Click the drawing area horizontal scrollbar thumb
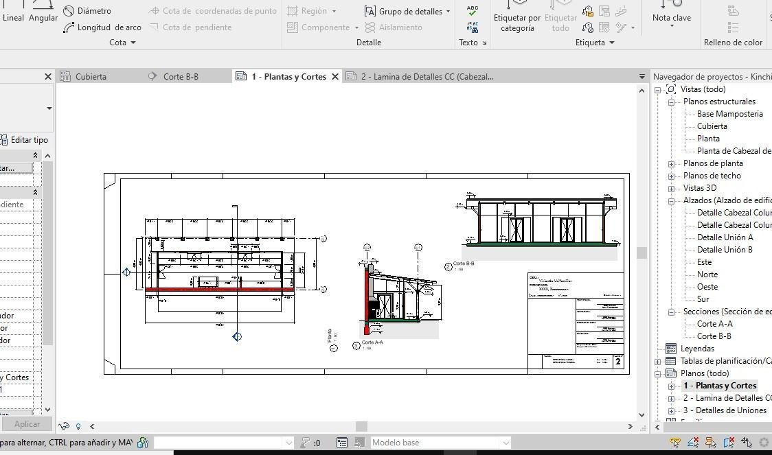The width and height of the screenshot is (772, 455). point(361,426)
